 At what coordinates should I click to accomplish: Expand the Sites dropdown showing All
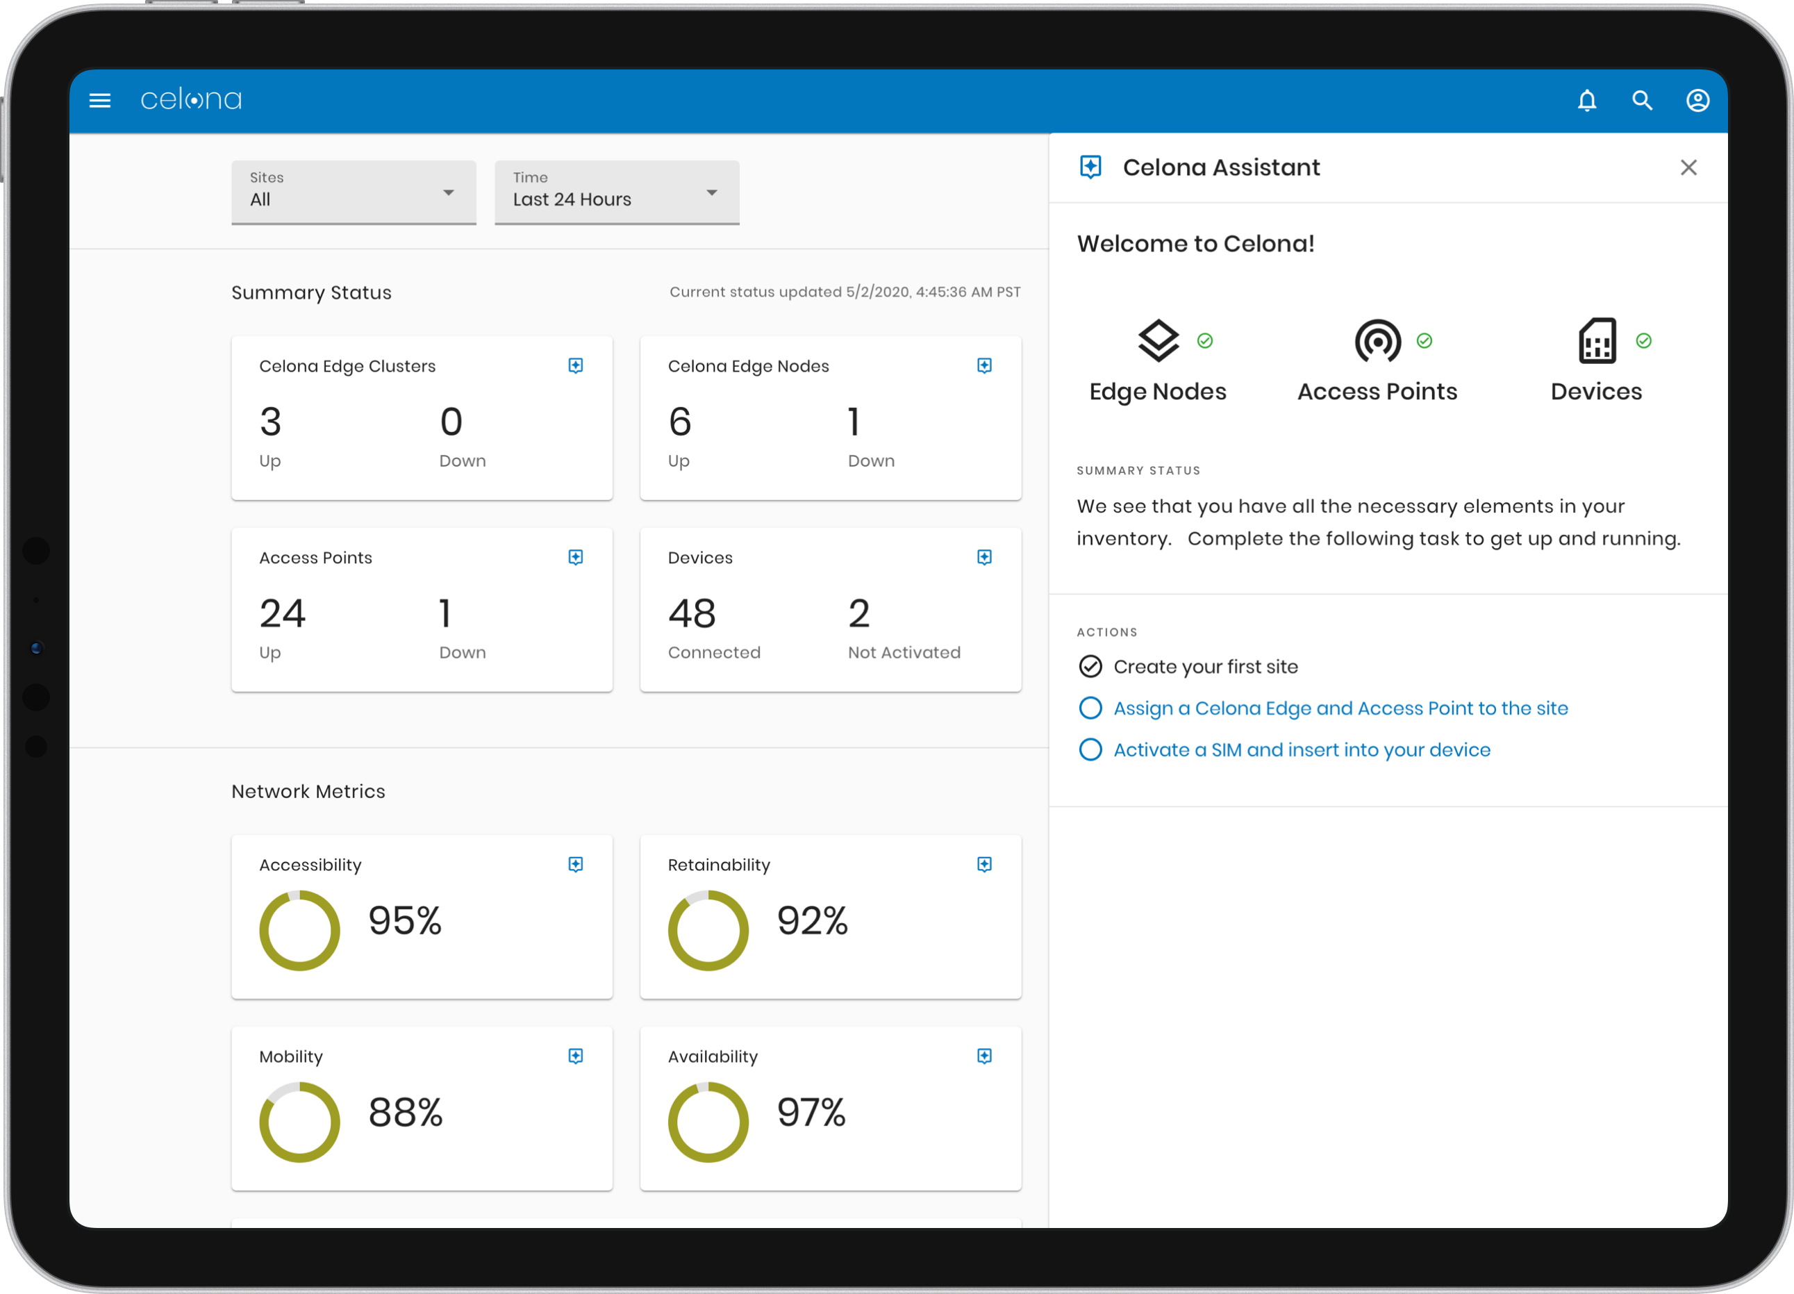tap(354, 192)
